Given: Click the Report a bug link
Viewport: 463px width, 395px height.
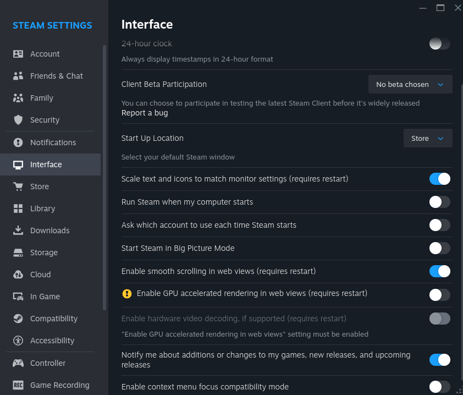Looking at the screenshot, I should tap(145, 113).
